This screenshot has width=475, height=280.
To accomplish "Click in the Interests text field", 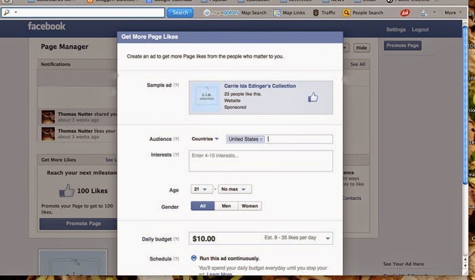I will 261,161.
